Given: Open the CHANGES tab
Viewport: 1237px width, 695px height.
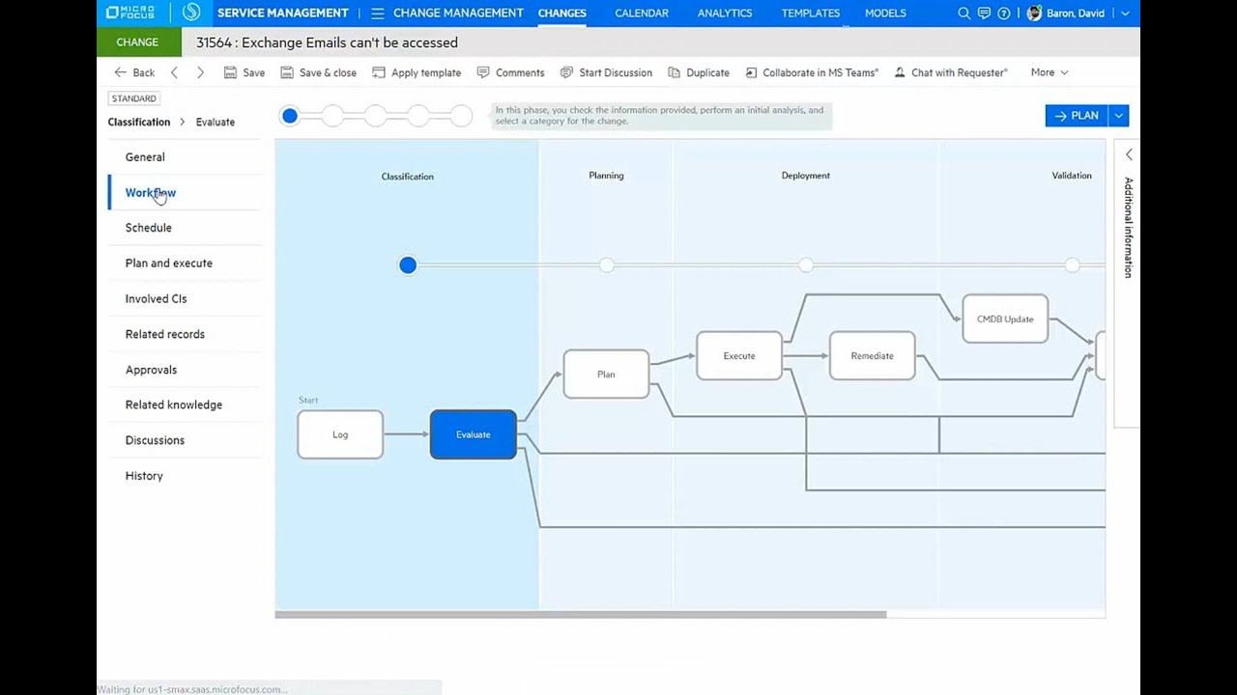Looking at the screenshot, I should (561, 14).
